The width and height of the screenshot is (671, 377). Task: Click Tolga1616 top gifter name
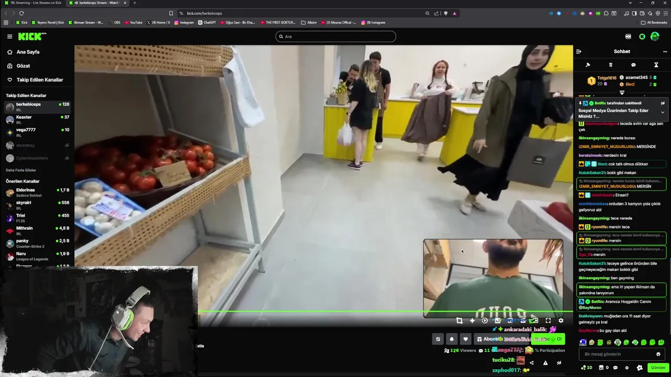coord(607,77)
